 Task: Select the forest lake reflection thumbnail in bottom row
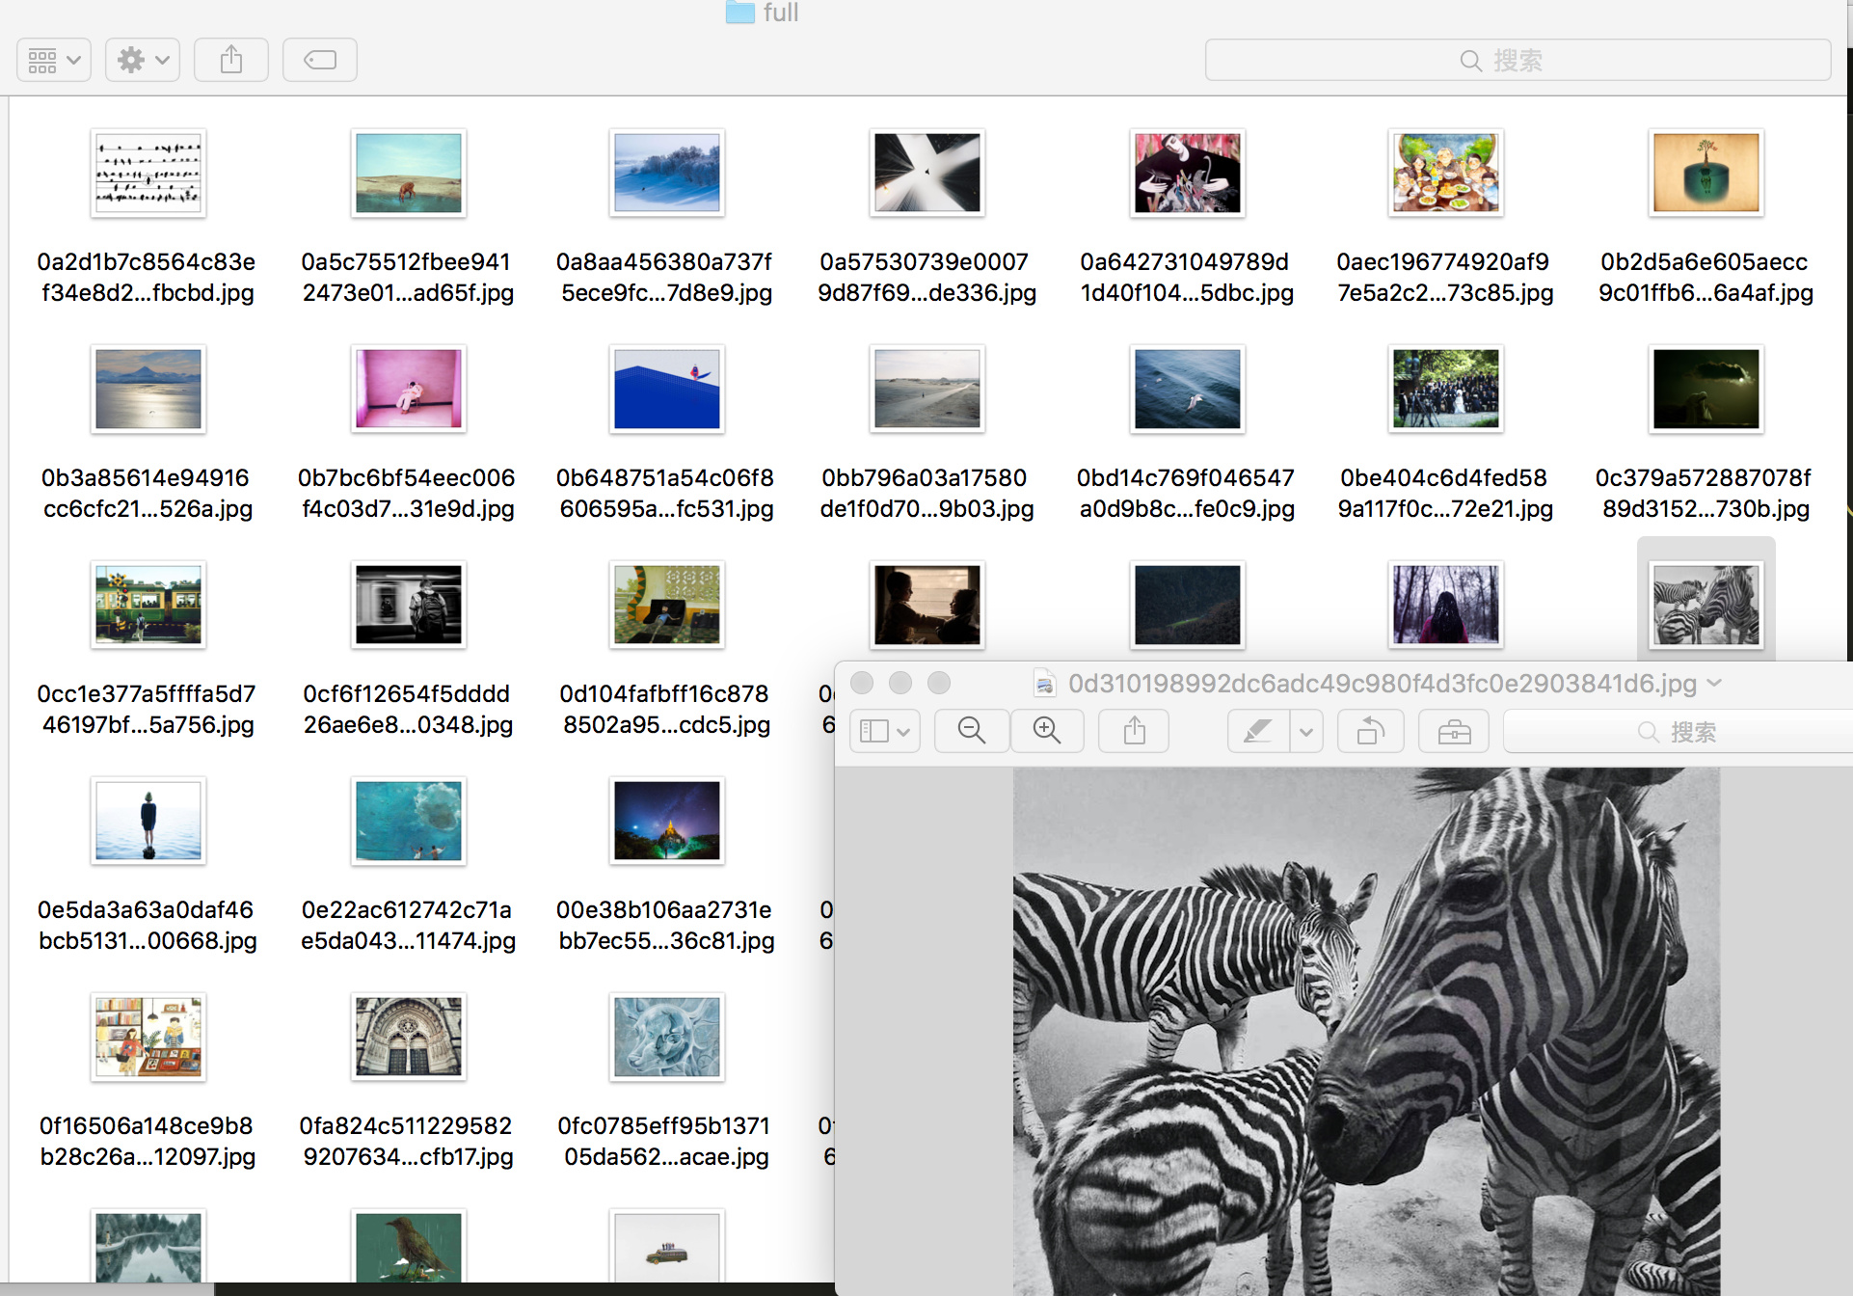click(148, 1246)
